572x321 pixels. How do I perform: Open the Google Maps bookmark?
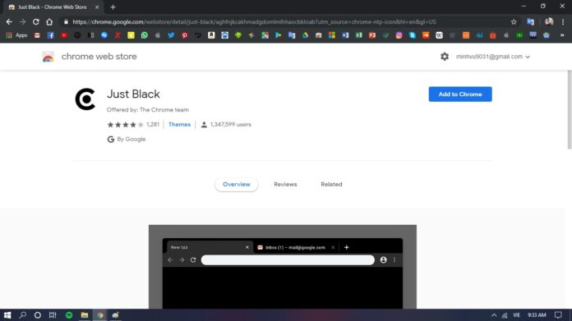point(265,35)
